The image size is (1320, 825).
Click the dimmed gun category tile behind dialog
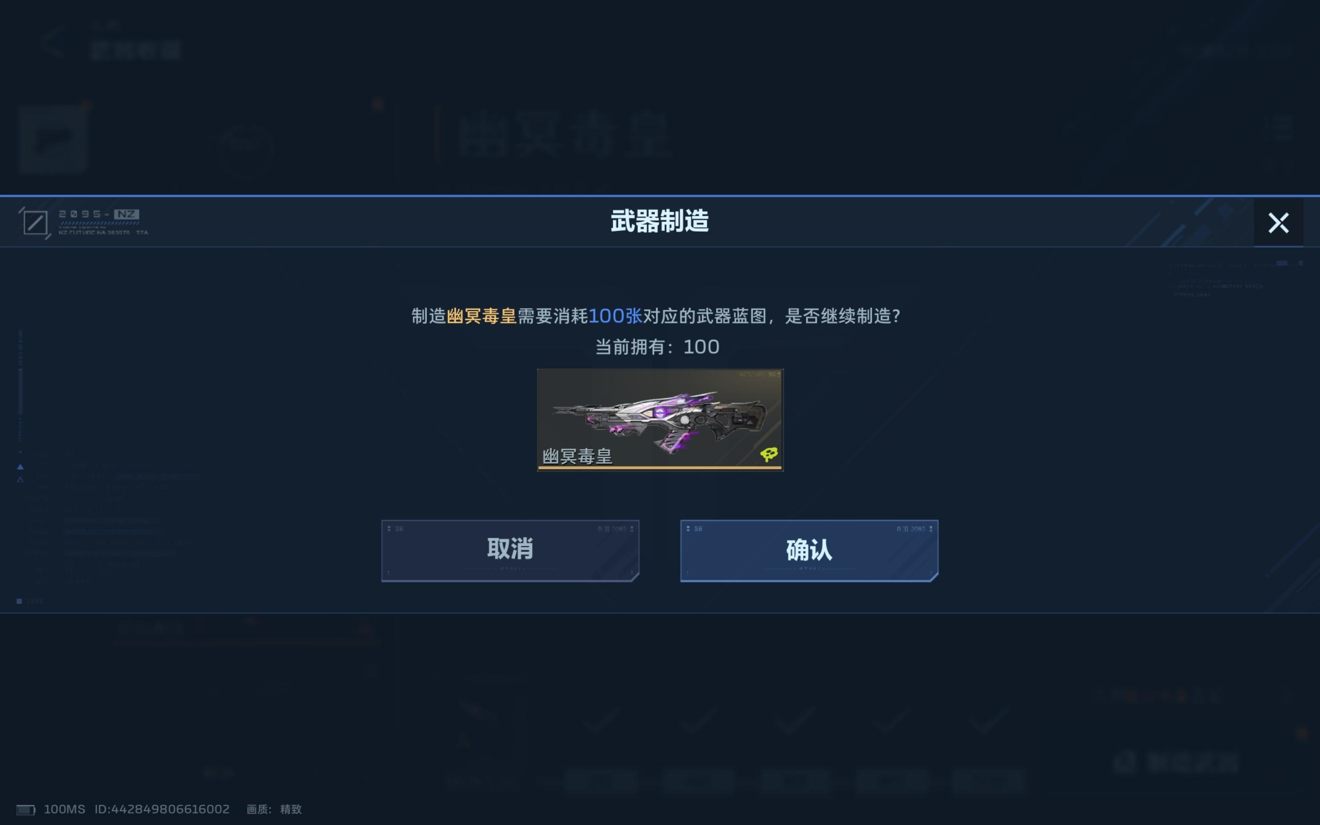tap(53, 139)
